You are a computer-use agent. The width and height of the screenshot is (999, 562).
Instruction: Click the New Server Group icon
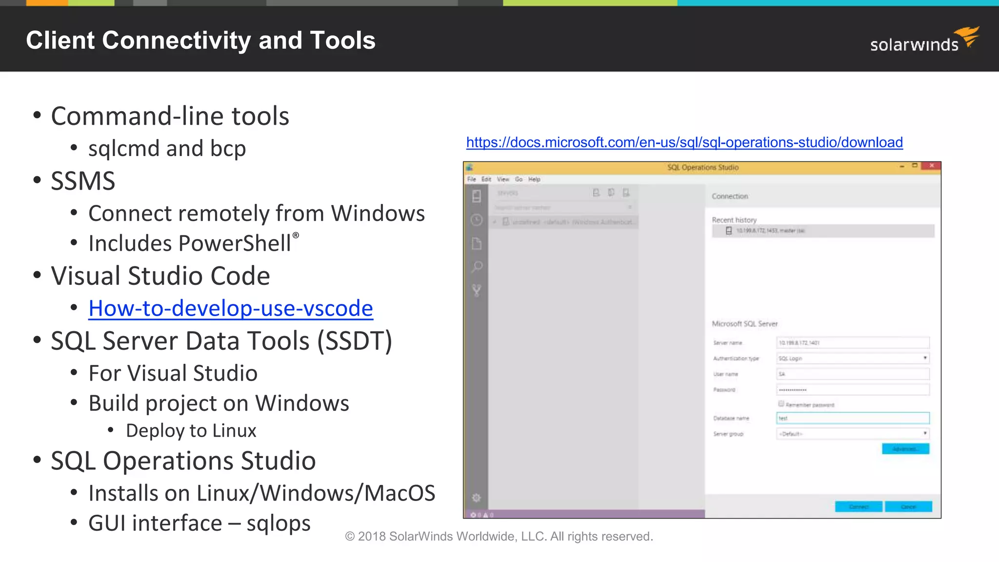[x=611, y=193]
